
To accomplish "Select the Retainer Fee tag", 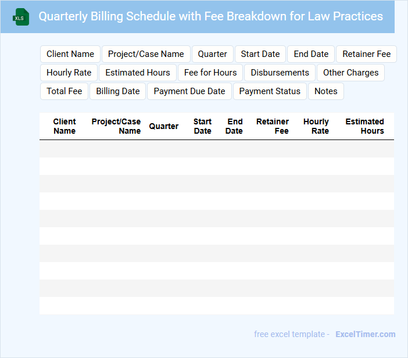I will pyautogui.click(x=366, y=54).
